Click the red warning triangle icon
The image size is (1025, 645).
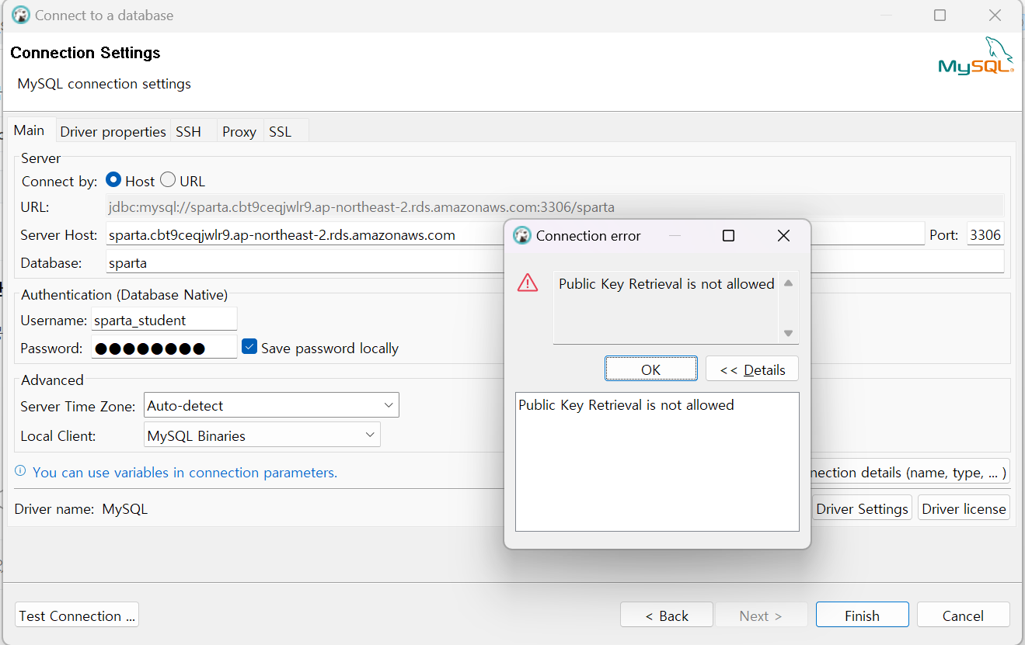[x=528, y=283]
